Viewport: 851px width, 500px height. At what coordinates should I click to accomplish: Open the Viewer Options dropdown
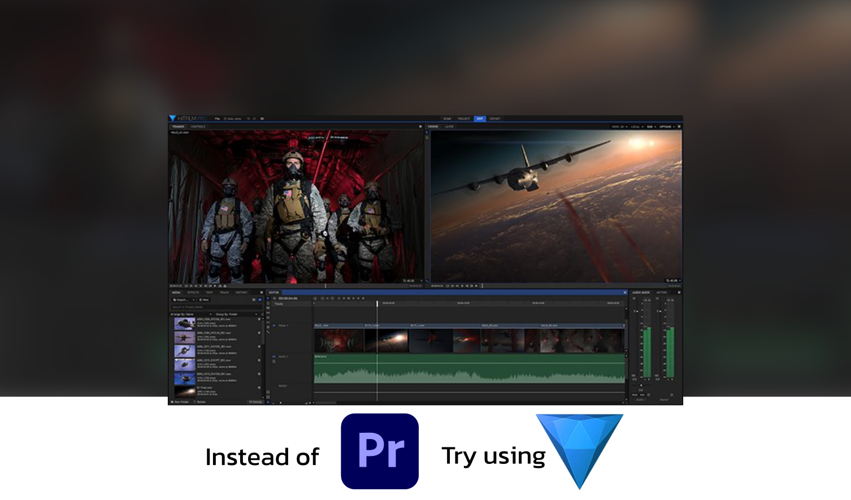click(x=667, y=127)
